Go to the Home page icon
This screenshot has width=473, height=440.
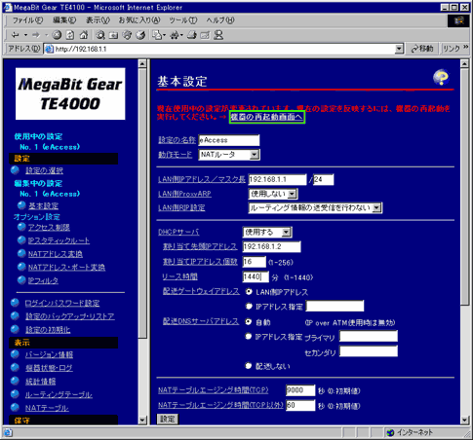[x=84, y=35]
